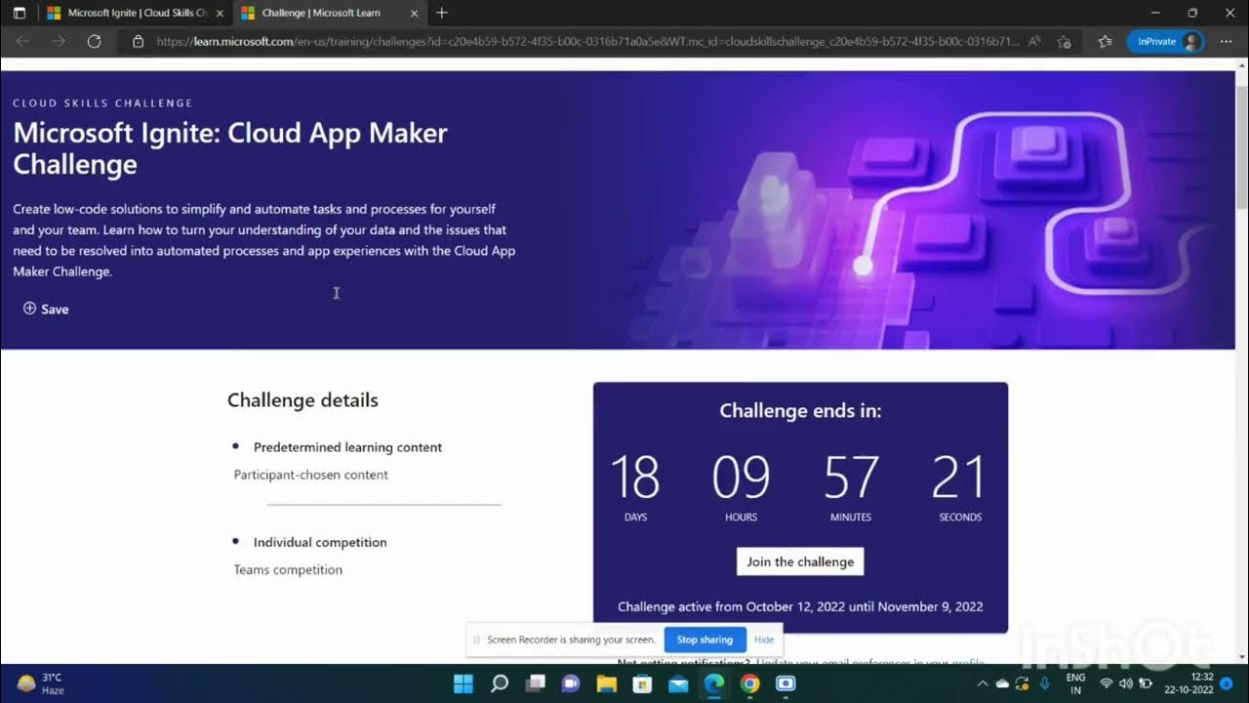This screenshot has height=703, width=1249.
Task: Close the Challenge Microsoft Learn tab
Action: (x=414, y=13)
